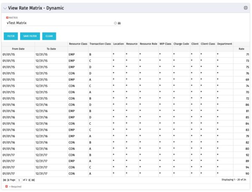
Task: Clear the matrix field circle icon
Action: tap(115, 23)
